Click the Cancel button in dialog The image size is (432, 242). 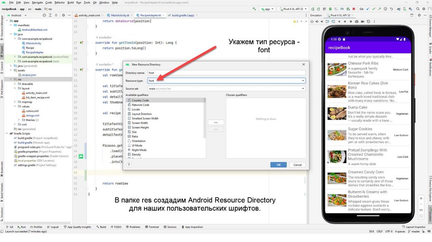point(297,165)
